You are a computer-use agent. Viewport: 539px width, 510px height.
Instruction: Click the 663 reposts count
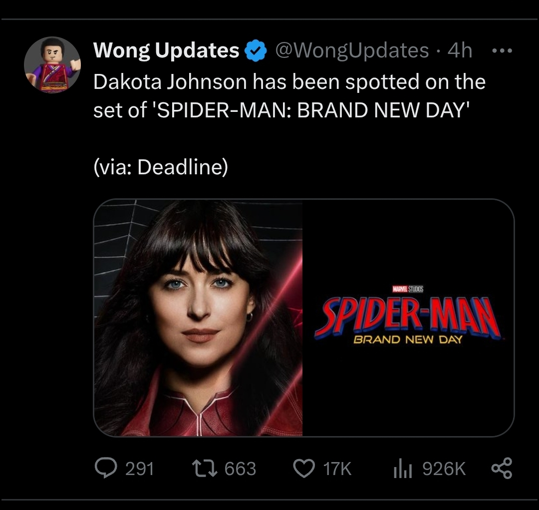[240, 469]
